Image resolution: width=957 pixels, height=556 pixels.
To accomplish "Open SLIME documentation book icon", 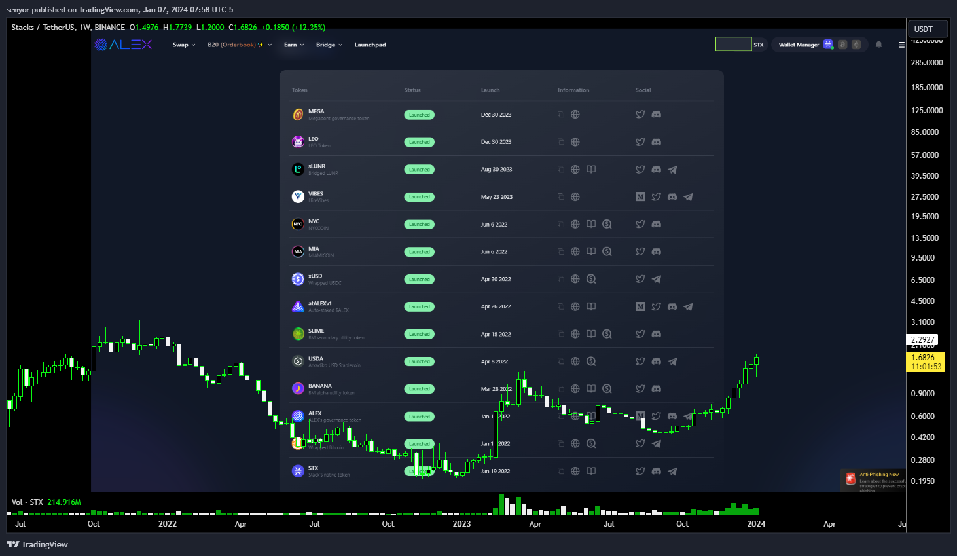I will point(591,334).
